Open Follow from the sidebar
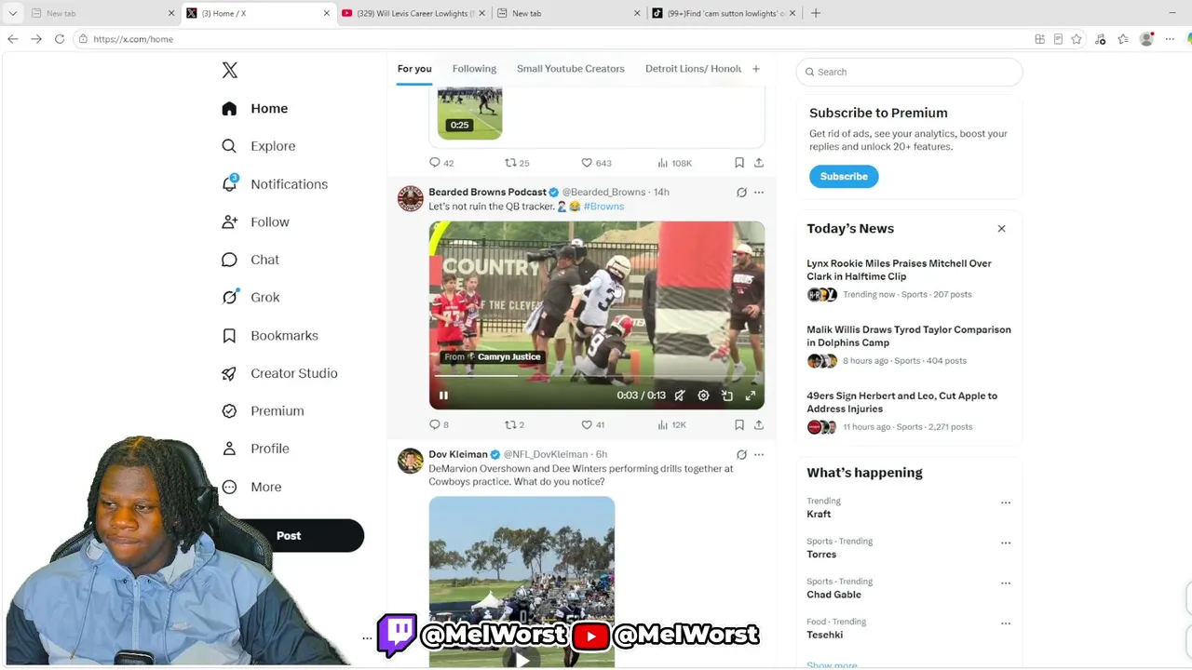Viewport: 1192px width, 670px height. (x=256, y=222)
